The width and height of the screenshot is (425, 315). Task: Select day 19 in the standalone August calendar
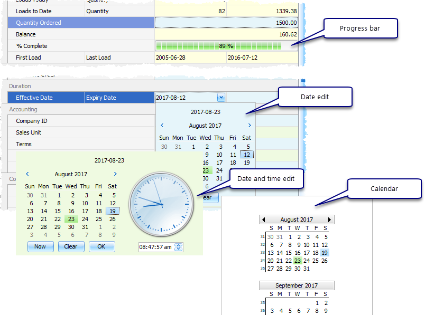click(x=325, y=253)
